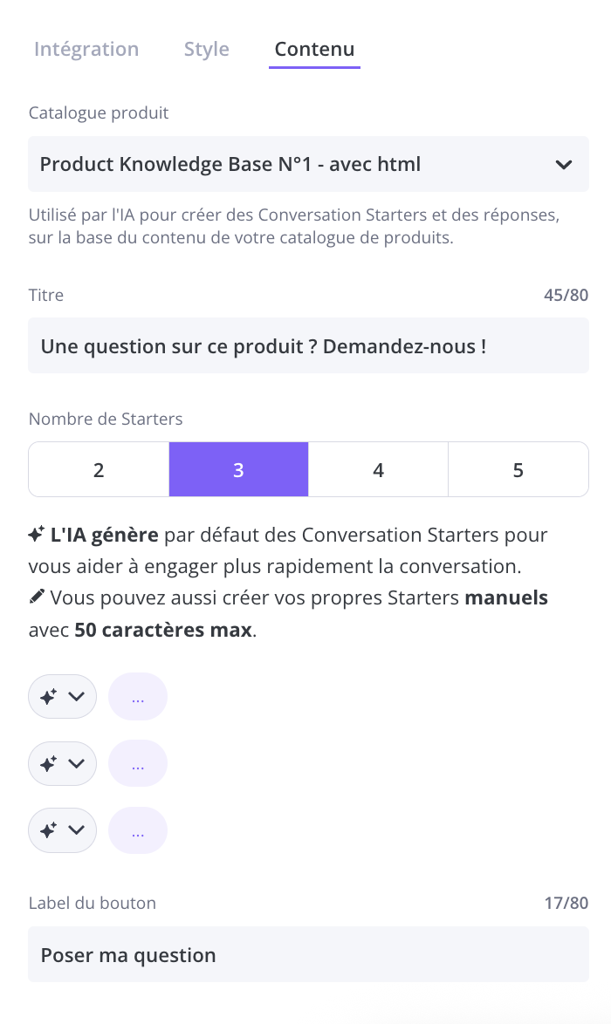
Task: Click the second starter placeholder pill
Action: coord(138,763)
